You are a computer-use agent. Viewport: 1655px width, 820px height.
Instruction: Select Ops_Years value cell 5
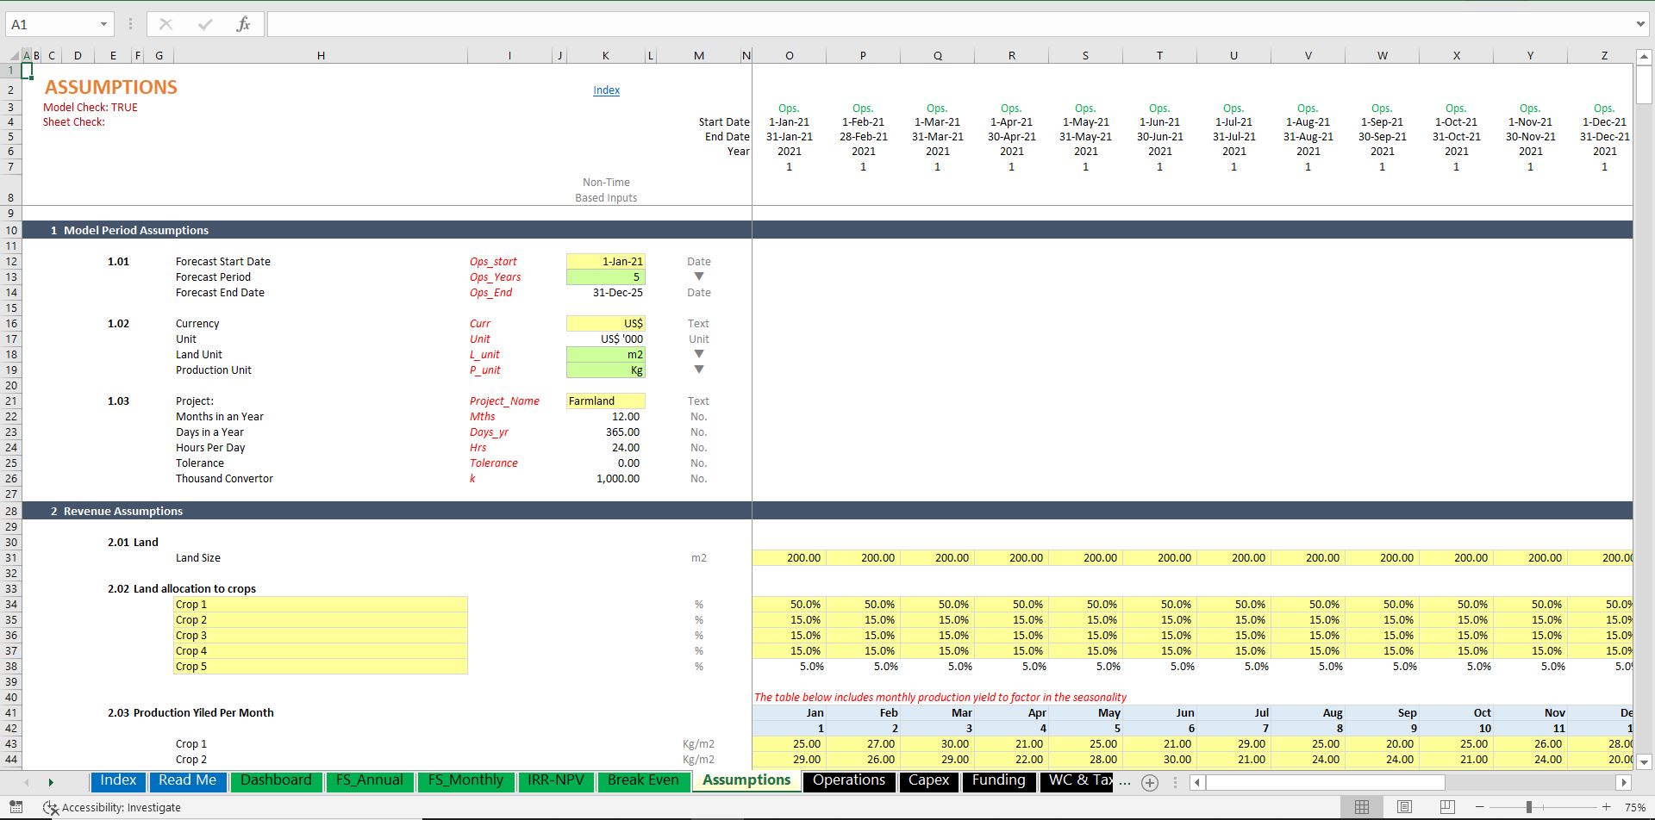pyautogui.click(x=606, y=276)
